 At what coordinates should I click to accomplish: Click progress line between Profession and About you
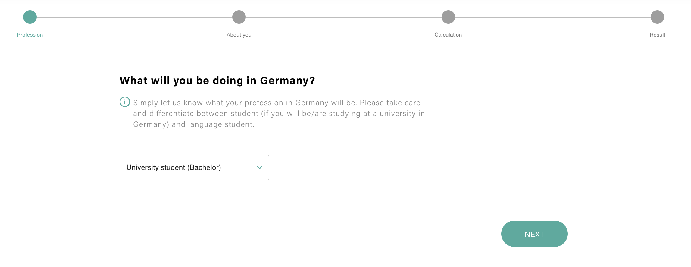coord(134,17)
